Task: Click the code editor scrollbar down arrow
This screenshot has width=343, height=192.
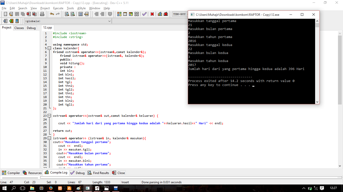Action: [340, 165]
